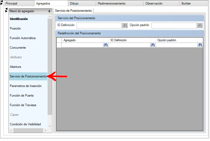This screenshot has width=210, height=141.
Task: Click the Opción padrón cell in the grid row
Action: pos(177,45)
